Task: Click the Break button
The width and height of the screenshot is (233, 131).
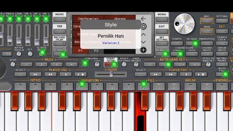Action: pos(190,87)
